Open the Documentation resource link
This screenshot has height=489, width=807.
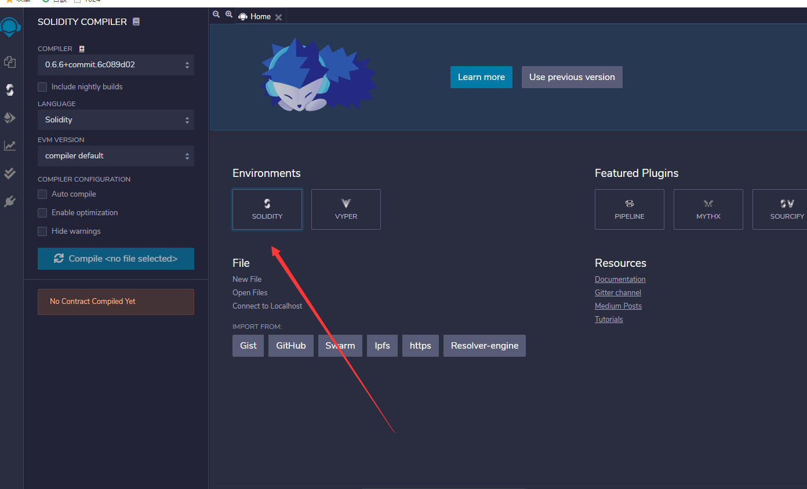620,280
